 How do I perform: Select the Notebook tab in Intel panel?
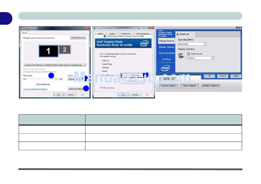(185, 34)
